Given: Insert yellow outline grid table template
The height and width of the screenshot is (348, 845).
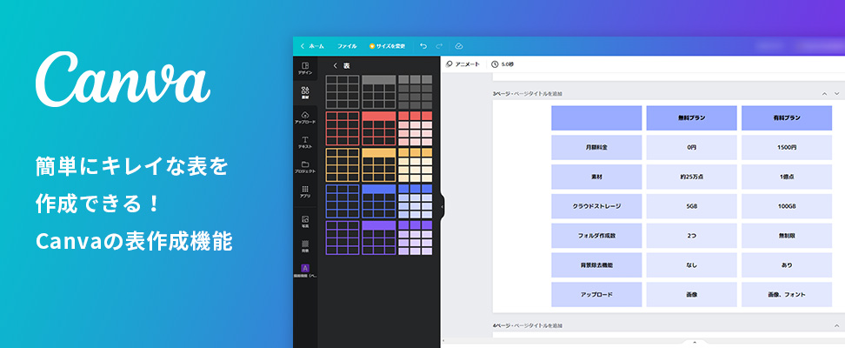Looking at the screenshot, I should [343, 165].
